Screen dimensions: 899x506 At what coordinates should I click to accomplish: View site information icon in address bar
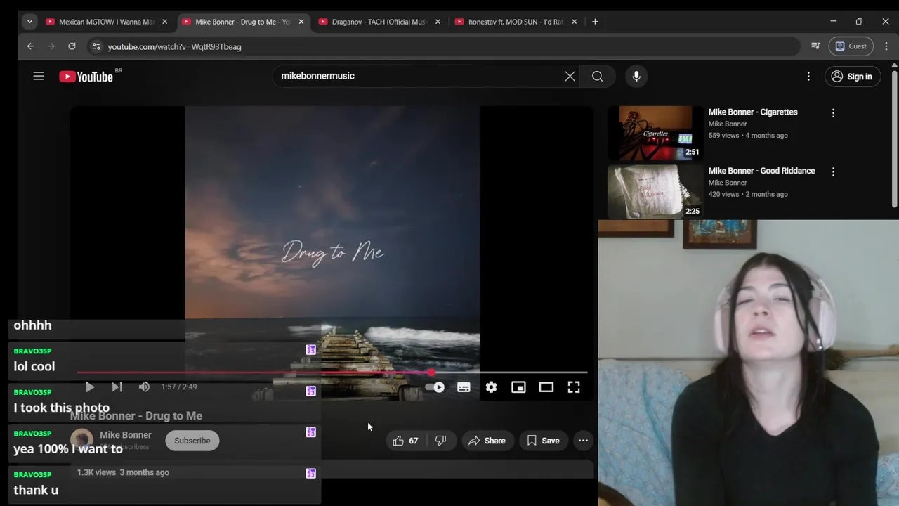point(96,46)
